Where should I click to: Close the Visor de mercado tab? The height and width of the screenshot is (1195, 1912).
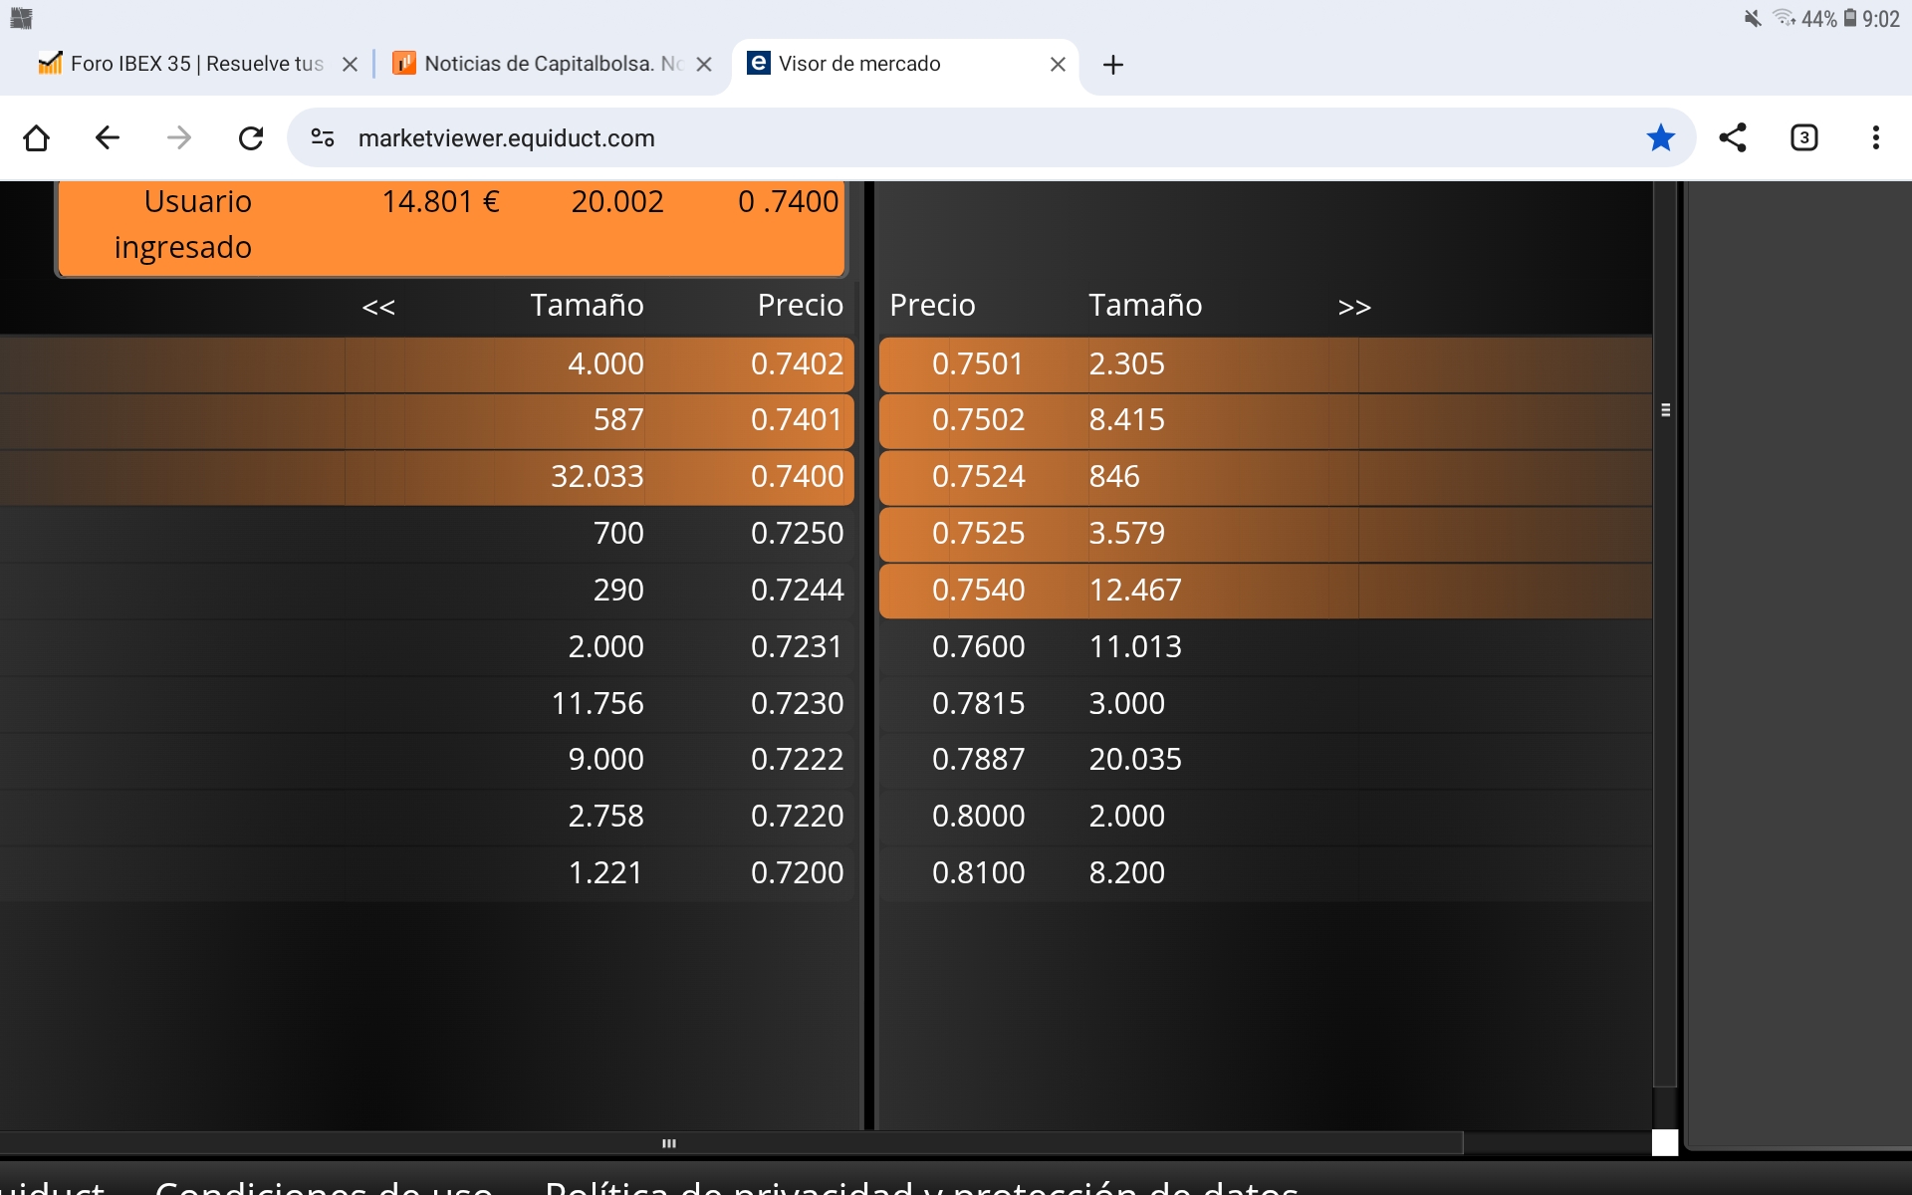coord(1058,65)
